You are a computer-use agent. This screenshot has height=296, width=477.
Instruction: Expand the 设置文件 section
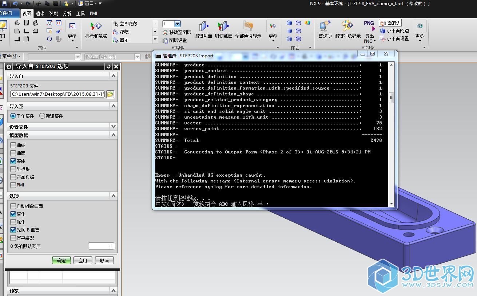coord(114,127)
